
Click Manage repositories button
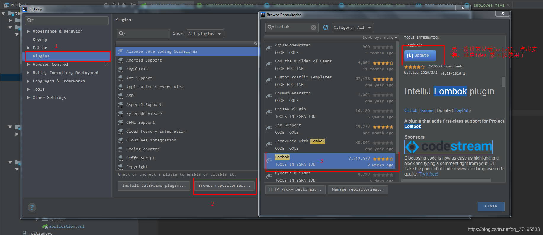[358, 189]
